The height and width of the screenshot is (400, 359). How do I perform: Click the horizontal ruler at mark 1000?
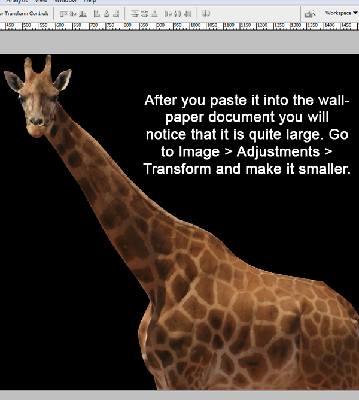click(196, 26)
